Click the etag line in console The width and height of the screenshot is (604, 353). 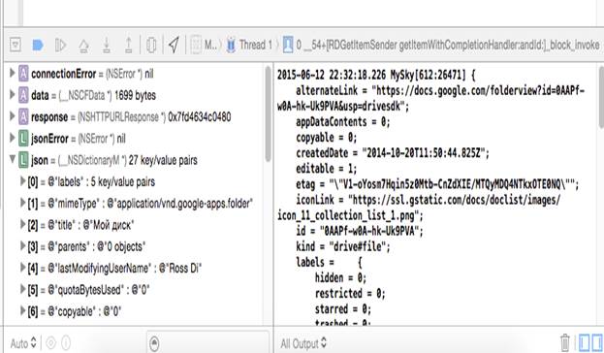pyautogui.click(x=437, y=184)
